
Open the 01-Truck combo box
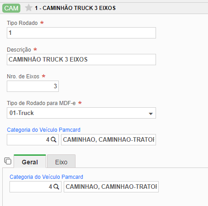point(81,113)
